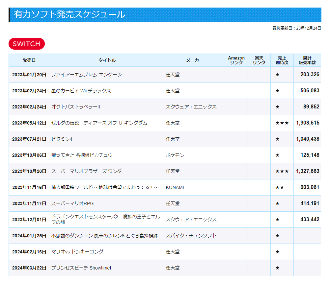The image size is (329, 281).
Task: Click 任天堂 in ファイアーエムブレム row
Action: 173,75
